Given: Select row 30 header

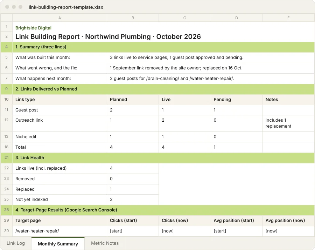Looking at the screenshot, I should 6,231.
